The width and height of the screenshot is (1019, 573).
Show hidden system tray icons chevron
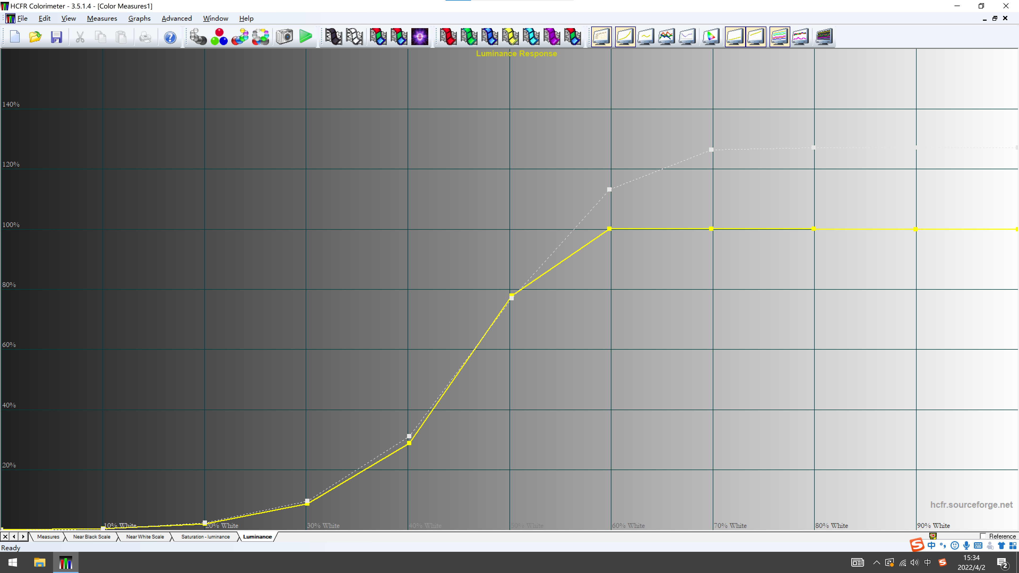click(876, 562)
